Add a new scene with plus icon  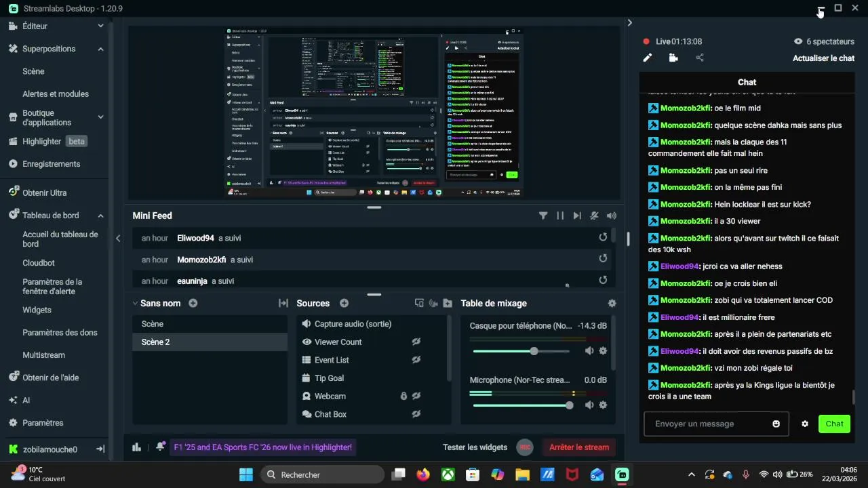(193, 303)
